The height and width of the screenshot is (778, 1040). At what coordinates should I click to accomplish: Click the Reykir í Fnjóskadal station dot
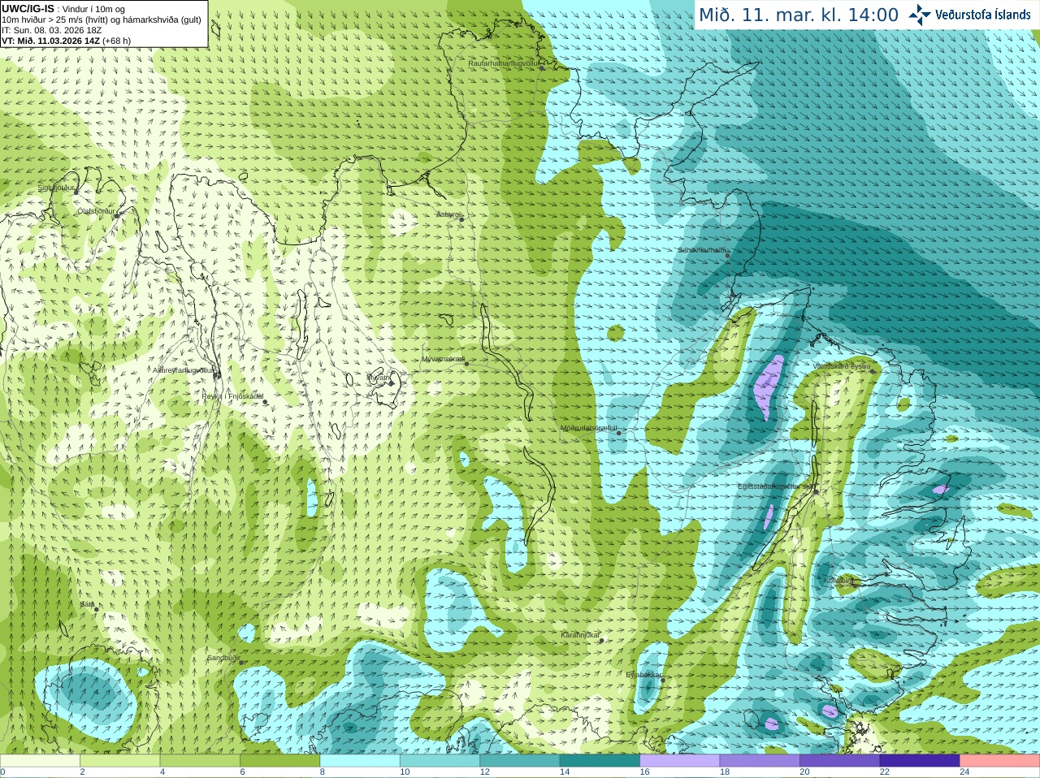pyautogui.click(x=265, y=402)
